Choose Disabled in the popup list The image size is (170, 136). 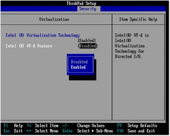pyautogui.click(x=79, y=62)
